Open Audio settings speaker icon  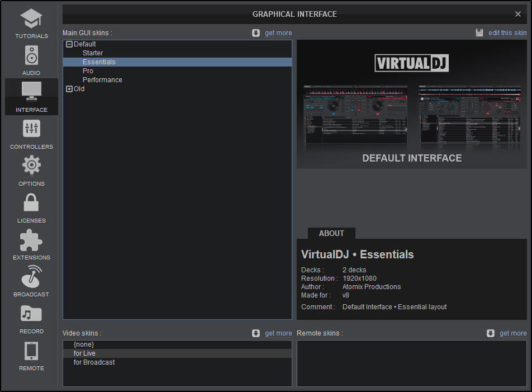pos(31,55)
